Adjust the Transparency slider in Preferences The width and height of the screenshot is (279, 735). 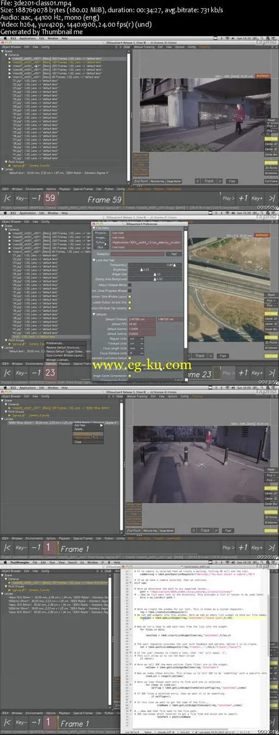click(155, 265)
